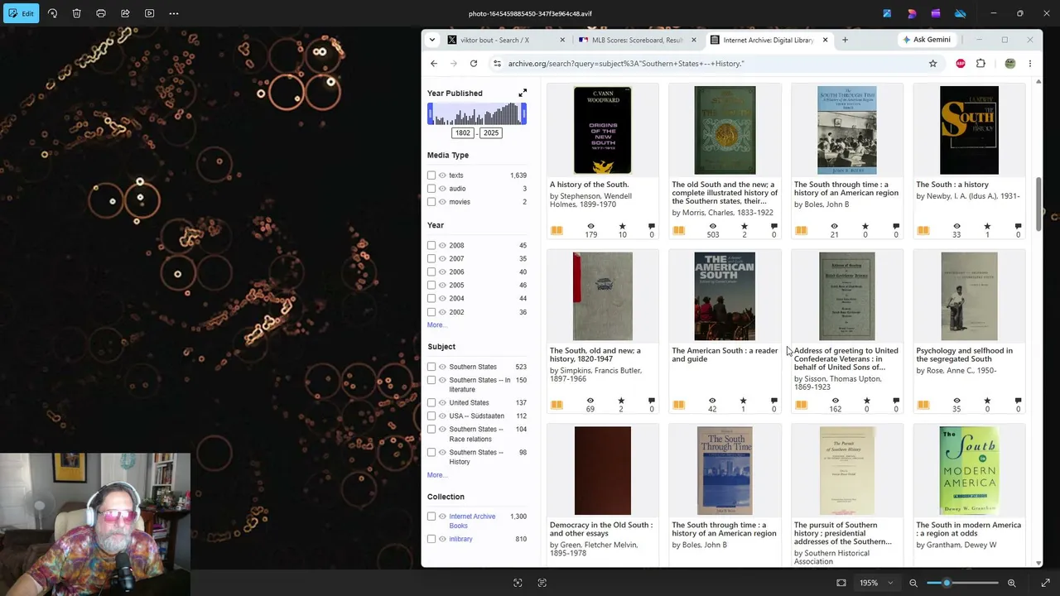Image resolution: width=1060 pixels, height=596 pixels.
Task: Click the OneDrive cloud icon in Photos
Action: click(x=960, y=13)
